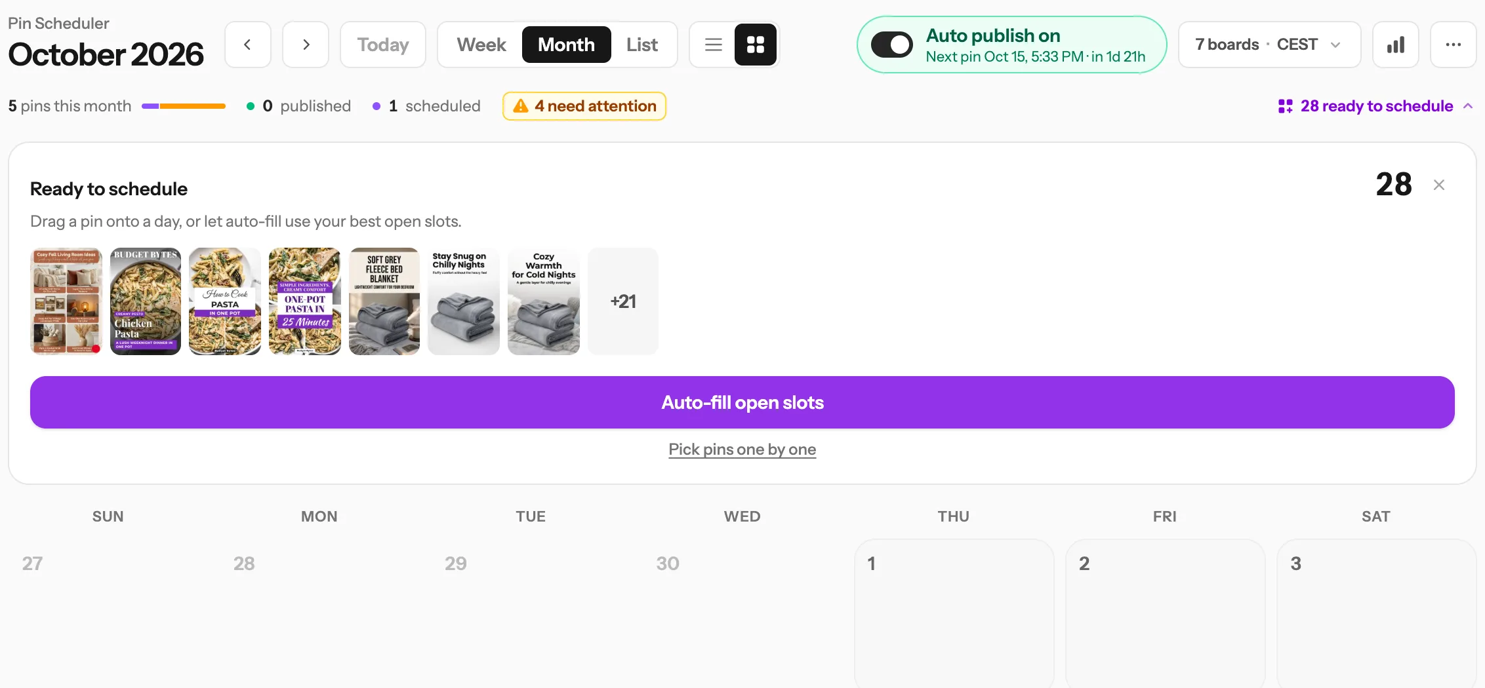
Task: Open the Thursday October 1 day cell
Action: [x=954, y=613]
